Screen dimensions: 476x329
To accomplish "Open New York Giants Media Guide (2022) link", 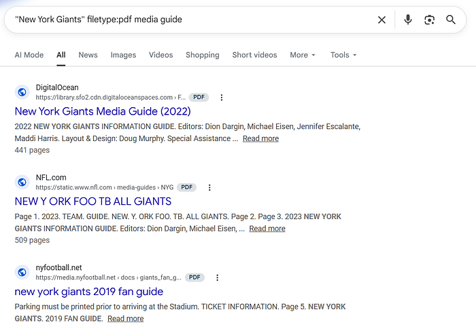I will pyautogui.click(x=103, y=111).
